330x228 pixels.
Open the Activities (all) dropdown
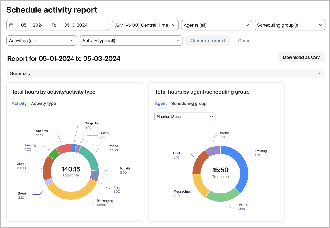pyautogui.click(x=41, y=41)
